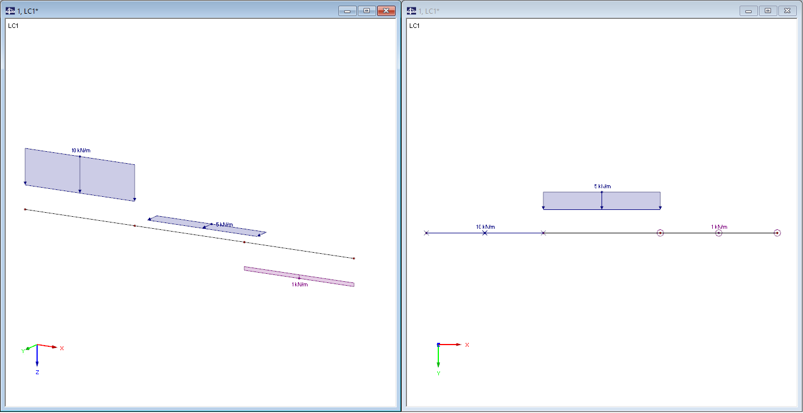Minimize the left model window

[x=347, y=10]
